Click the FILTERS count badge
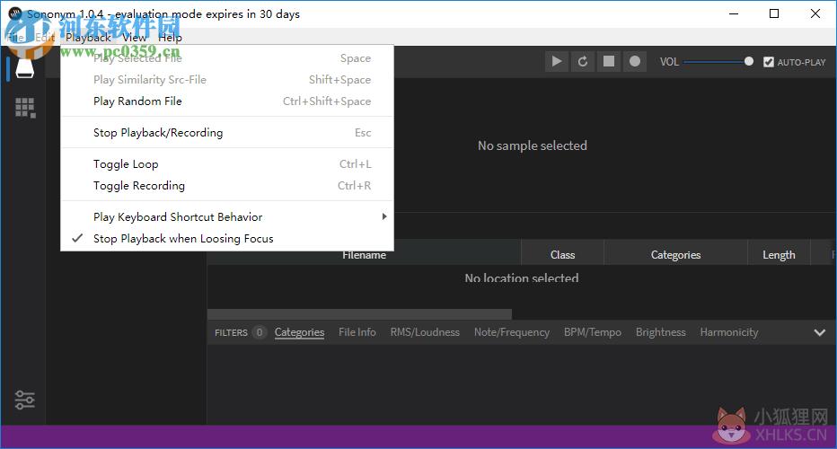Image resolution: width=837 pixels, height=449 pixels. 260,332
